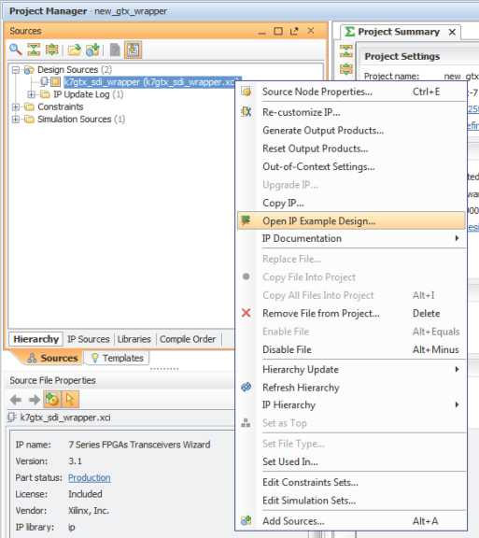The width and height of the screenshot is (479, 538).
Task: Toggle the highlighted hierarchy view icon in Sources toolbar
Action: 133,50
